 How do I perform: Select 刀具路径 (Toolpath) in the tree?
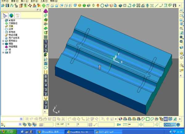click(13, 24)
